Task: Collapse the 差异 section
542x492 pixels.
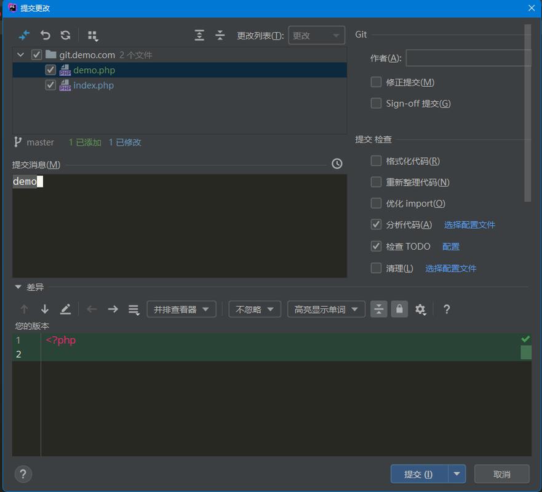Action: click(x=18, y=287)
